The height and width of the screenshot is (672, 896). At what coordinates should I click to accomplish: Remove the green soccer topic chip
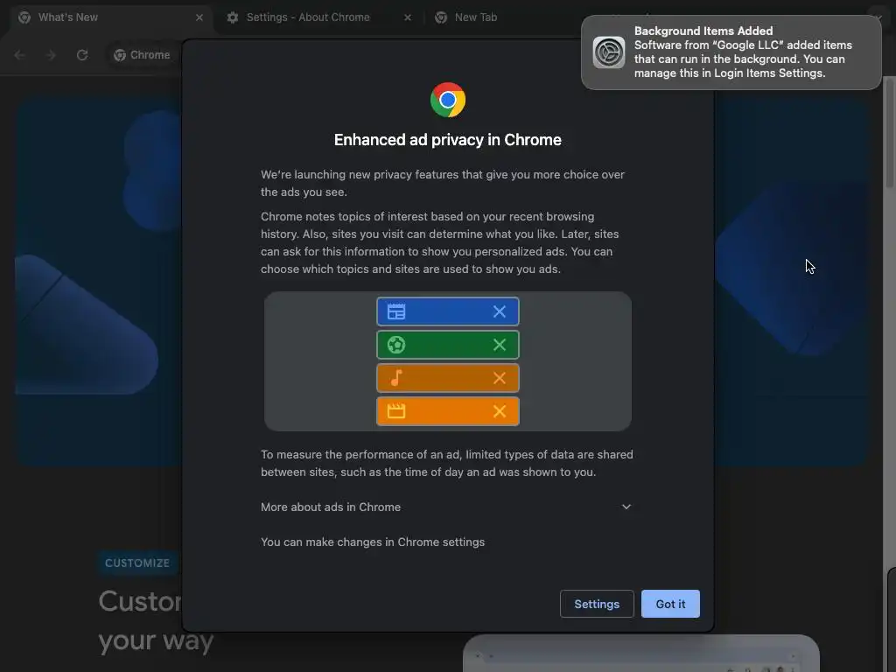tap(500, 345)
